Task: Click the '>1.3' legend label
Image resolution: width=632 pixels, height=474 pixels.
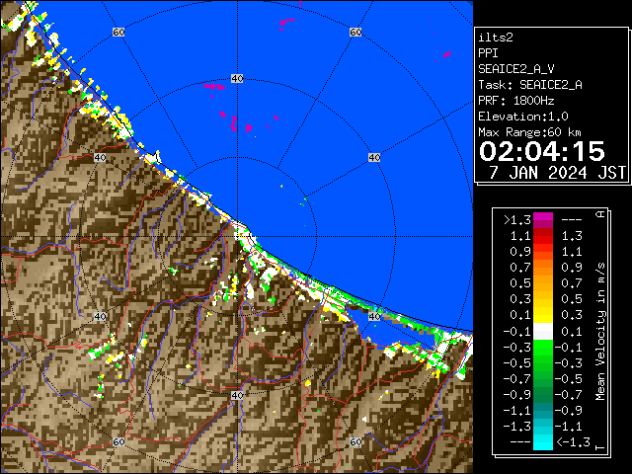Action: point(517,220)
